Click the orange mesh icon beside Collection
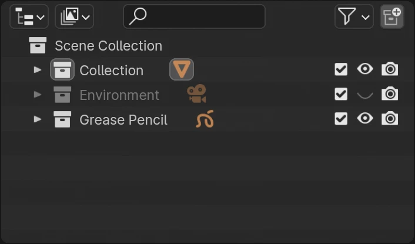The height and width of the screenshot is (244, 415). pyautogui.click(x=182, y=70)
